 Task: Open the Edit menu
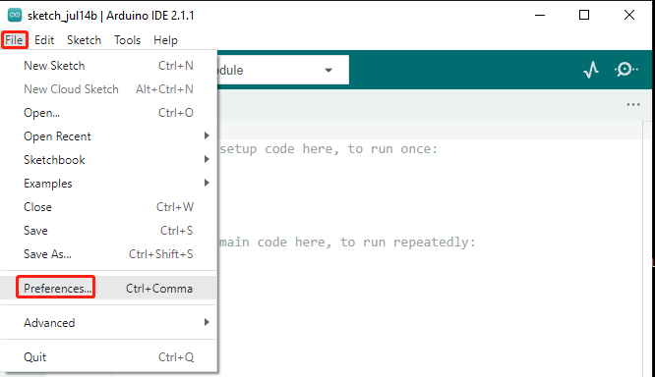pyautogui.click(x=44, y=40)
